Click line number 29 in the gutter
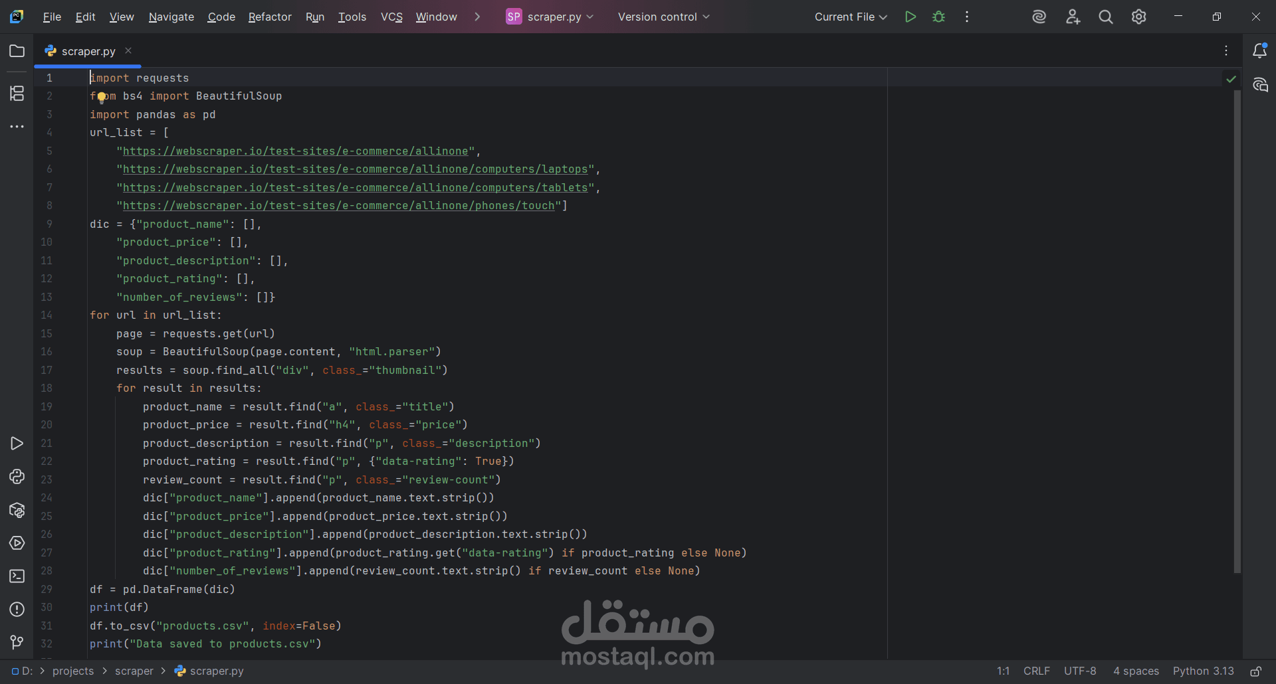The height and width of the screenshot is (684, 1276). (47, 589)
